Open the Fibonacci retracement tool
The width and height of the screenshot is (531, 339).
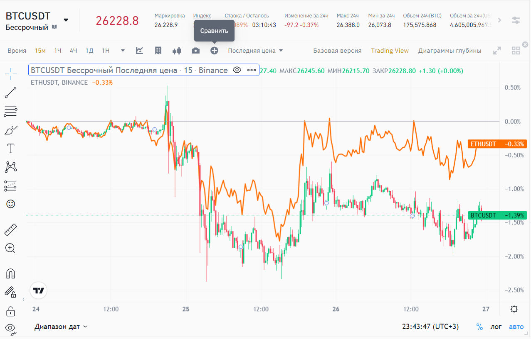click(x=11, y=111)
